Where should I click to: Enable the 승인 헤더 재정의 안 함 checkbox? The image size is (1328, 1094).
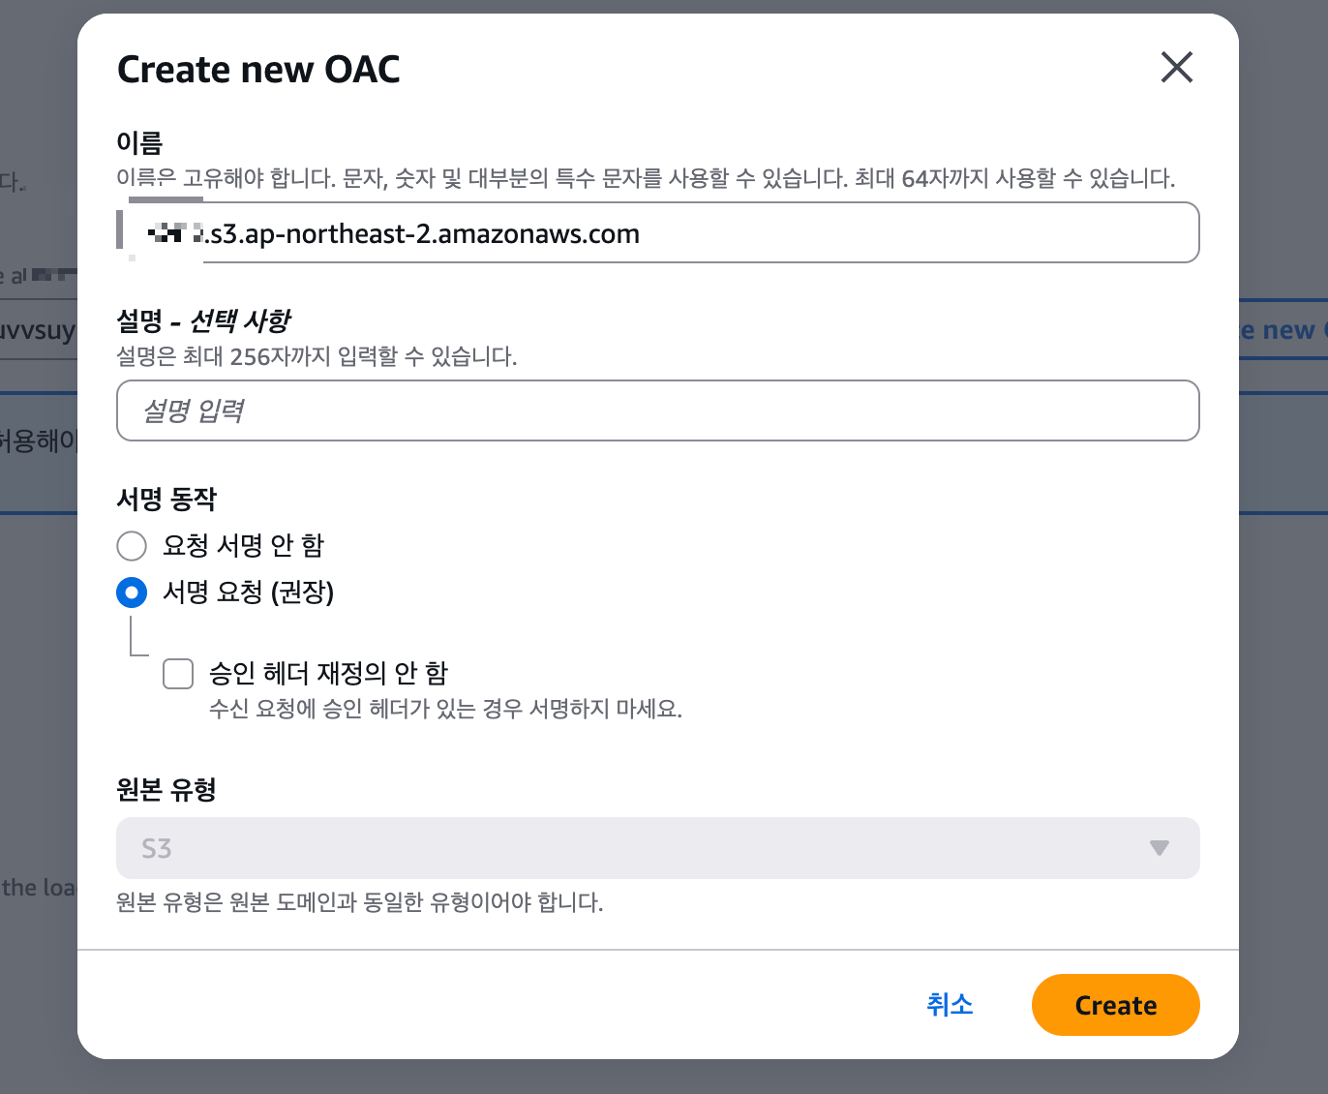click(x=178, y=674)
